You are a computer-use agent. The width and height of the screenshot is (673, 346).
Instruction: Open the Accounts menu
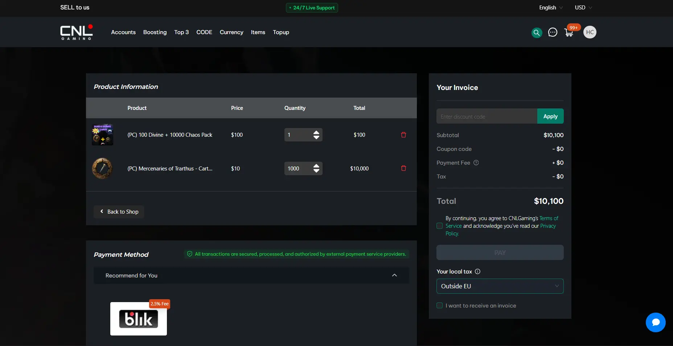[x=123, y=32]
